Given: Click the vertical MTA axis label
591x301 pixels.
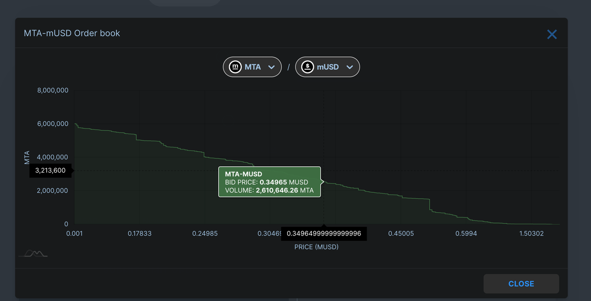Looking at the screenshot, I should (27, 156).
